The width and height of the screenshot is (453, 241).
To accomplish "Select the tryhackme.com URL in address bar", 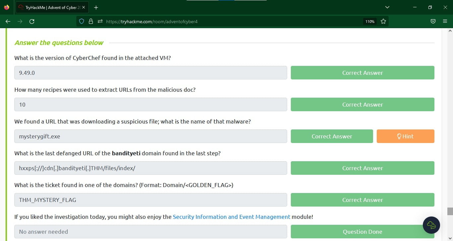I will click(152, 22).
